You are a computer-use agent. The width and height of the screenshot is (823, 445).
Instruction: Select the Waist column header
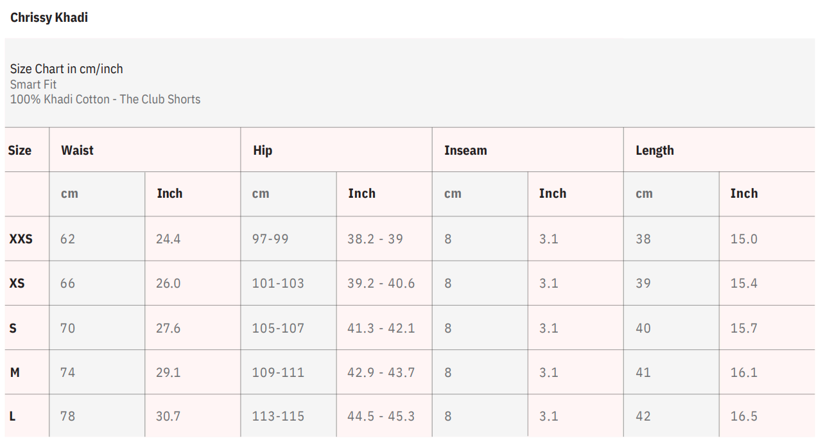[x=77, y=150]
